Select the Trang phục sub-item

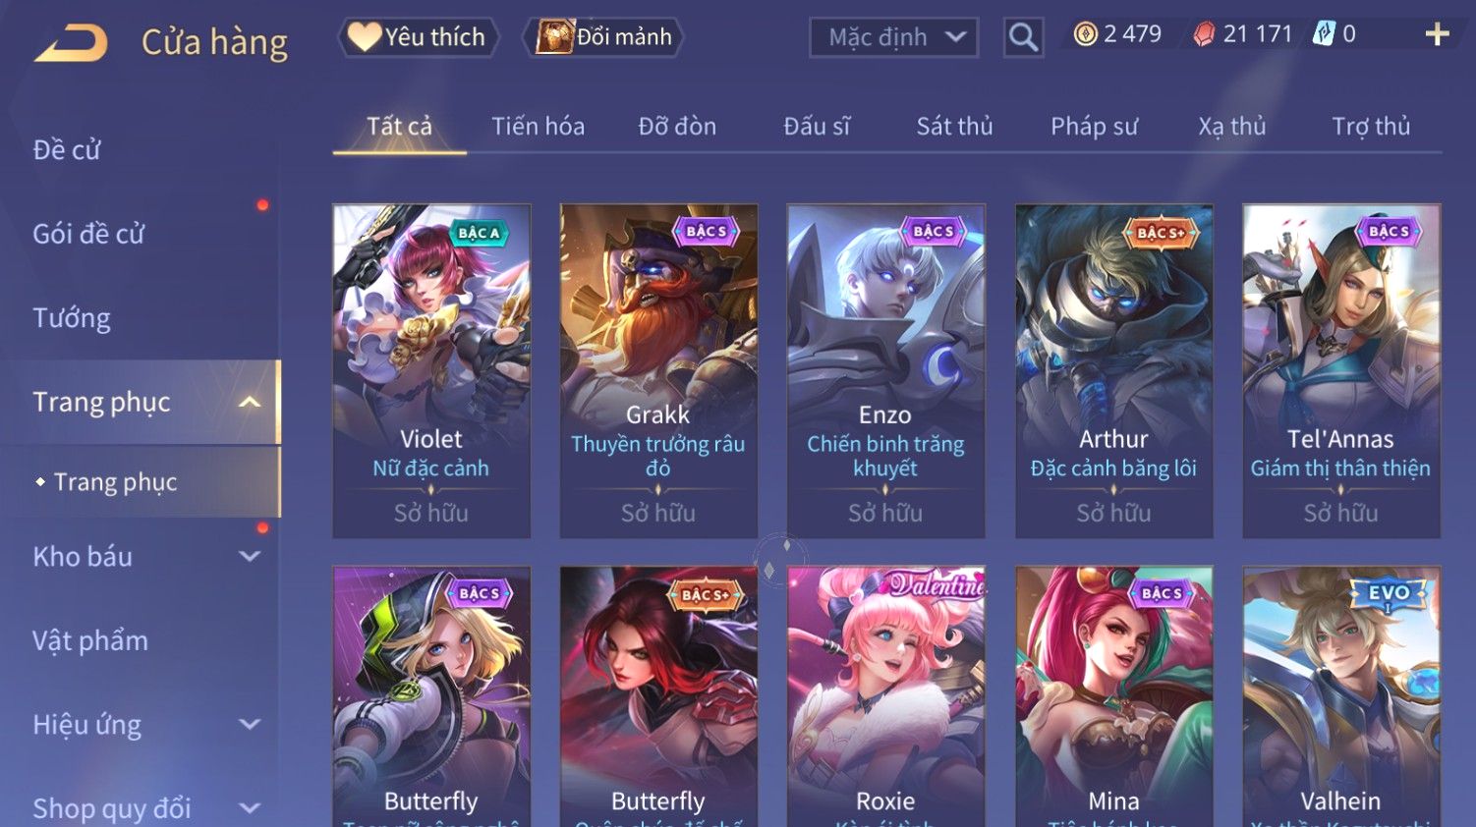(x=115, y=482)
